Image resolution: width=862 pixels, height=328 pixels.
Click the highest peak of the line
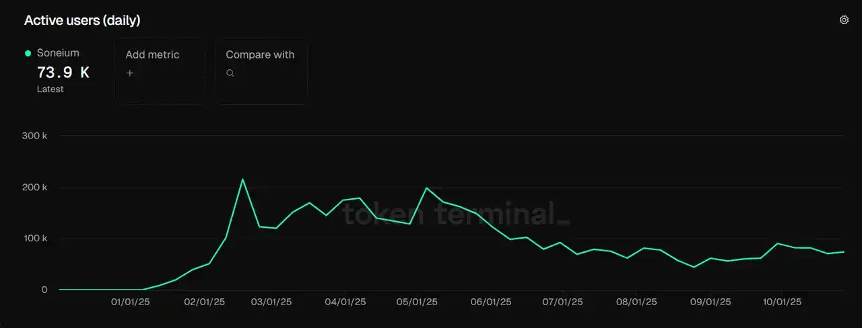242,179
